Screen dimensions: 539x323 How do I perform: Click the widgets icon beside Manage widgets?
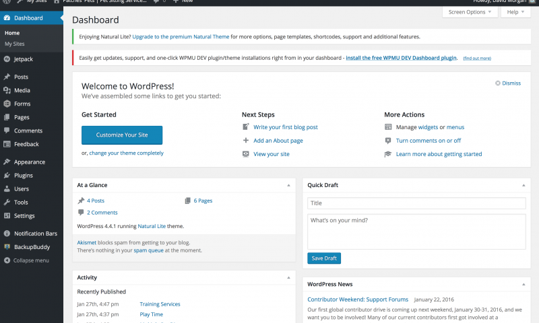(388, 127)
